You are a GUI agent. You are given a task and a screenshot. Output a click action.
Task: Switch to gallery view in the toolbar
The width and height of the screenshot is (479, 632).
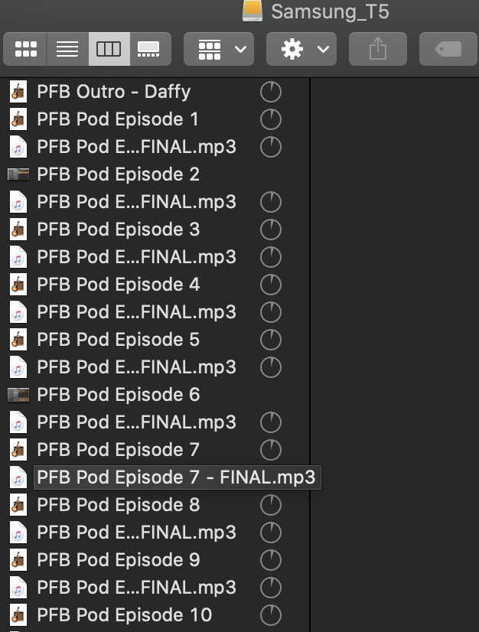(150, 49)
